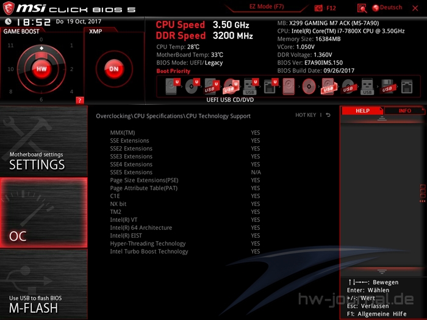Screen dimensions: 427x320
Task: Click the CPU Speed 3.50 GHz readout
Action: (203, 25)
